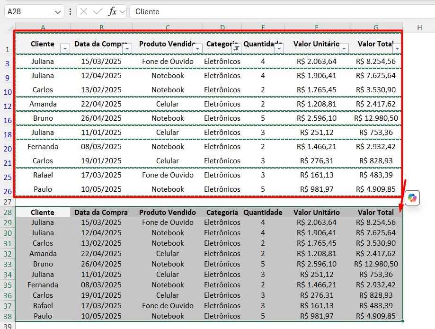Viewport: 435px width, 329px height.
Task: Click R$ 753,36 in row 18
Action: point(376,133)
